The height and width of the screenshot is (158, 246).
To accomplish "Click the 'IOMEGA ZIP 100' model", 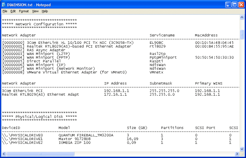I will pos(75,143).
